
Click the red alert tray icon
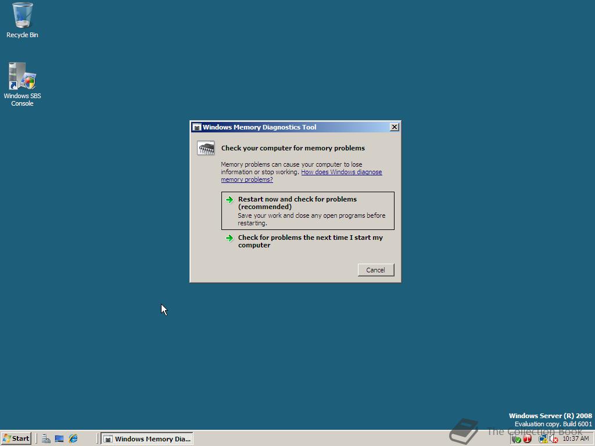pos(527,439)
